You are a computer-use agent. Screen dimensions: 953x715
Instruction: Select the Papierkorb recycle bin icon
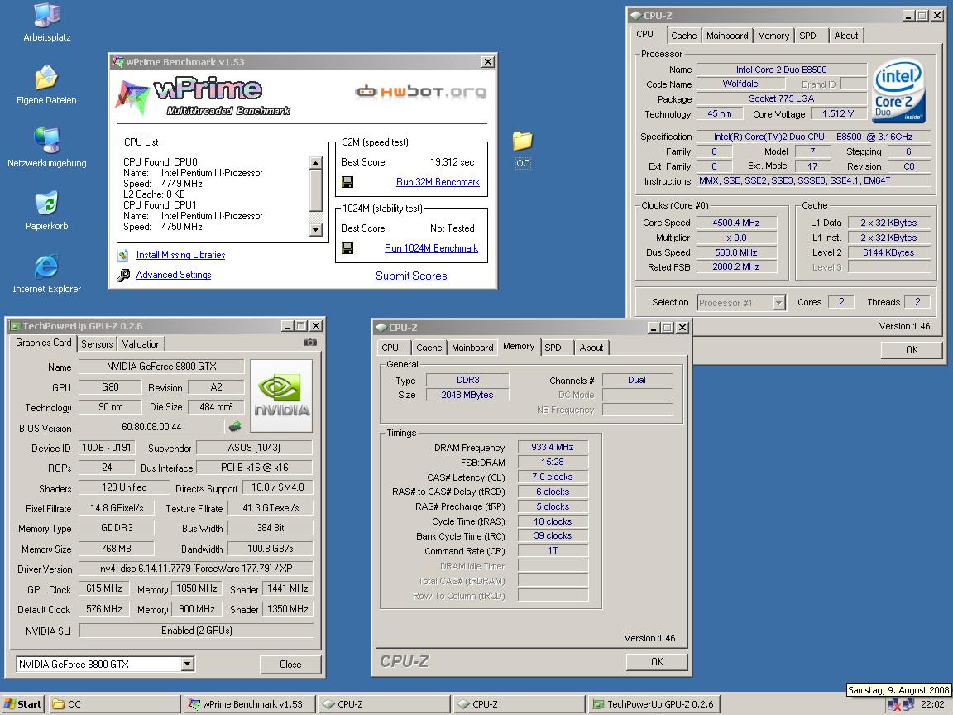47,204
